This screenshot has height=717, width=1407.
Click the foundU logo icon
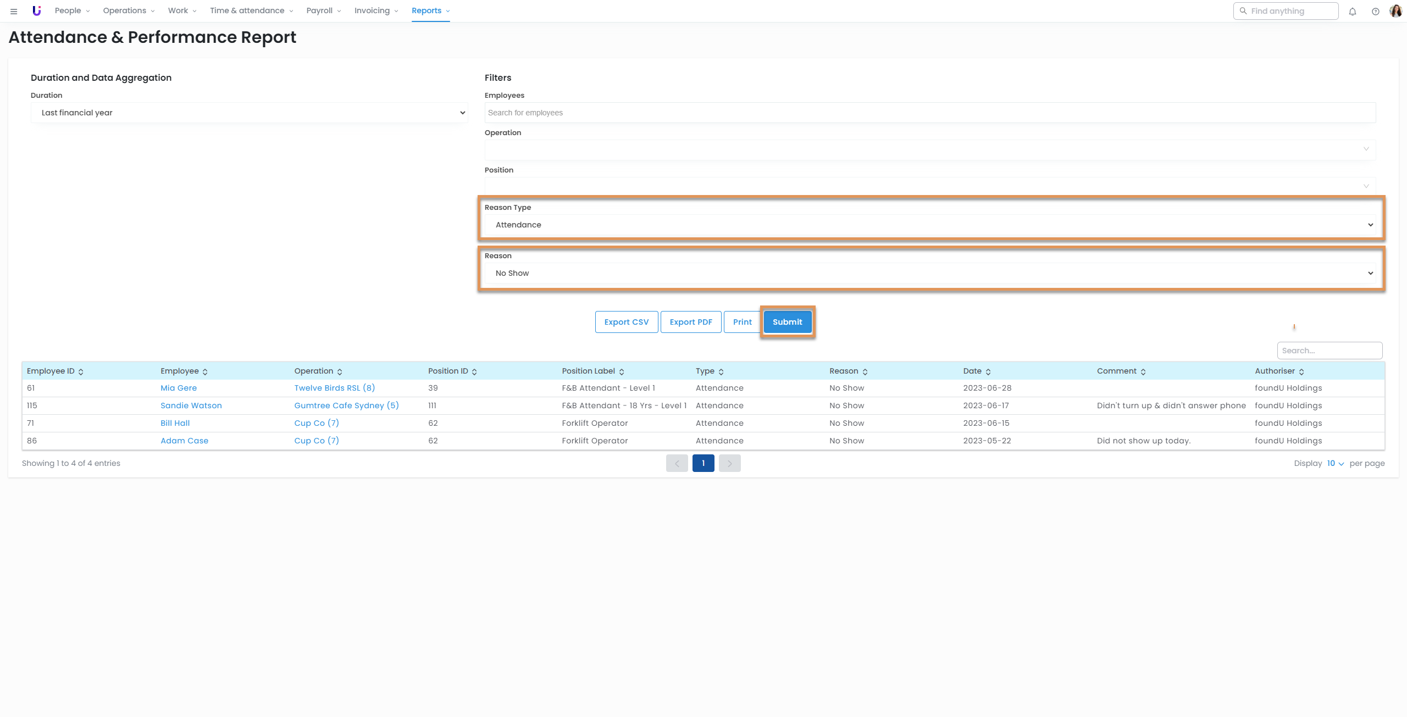[36, 10]
